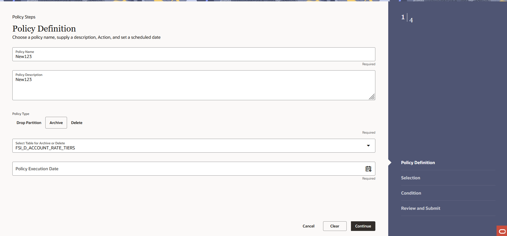Click the Policy Description text area
The width and height of the screenshot is (507, 236).
coord(194,85)
